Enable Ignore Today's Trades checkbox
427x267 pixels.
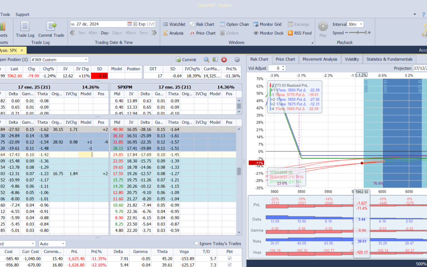[x=197, y=243]
